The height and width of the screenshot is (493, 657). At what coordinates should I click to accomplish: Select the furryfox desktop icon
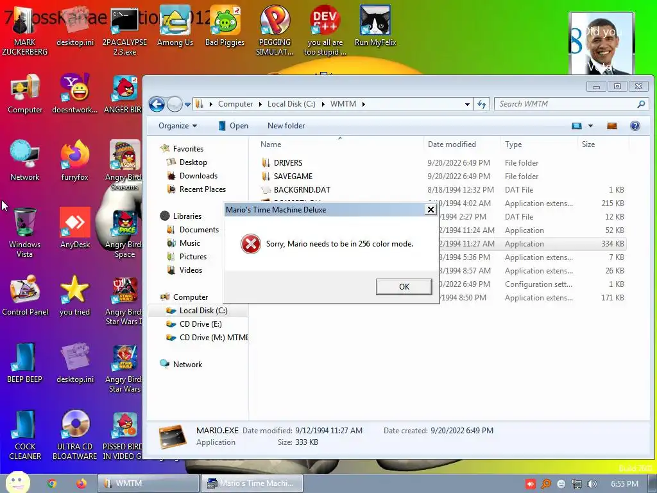click(74, 161)
